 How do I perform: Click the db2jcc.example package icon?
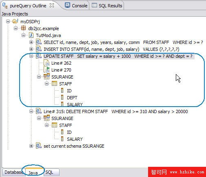[x=23, y=28]
